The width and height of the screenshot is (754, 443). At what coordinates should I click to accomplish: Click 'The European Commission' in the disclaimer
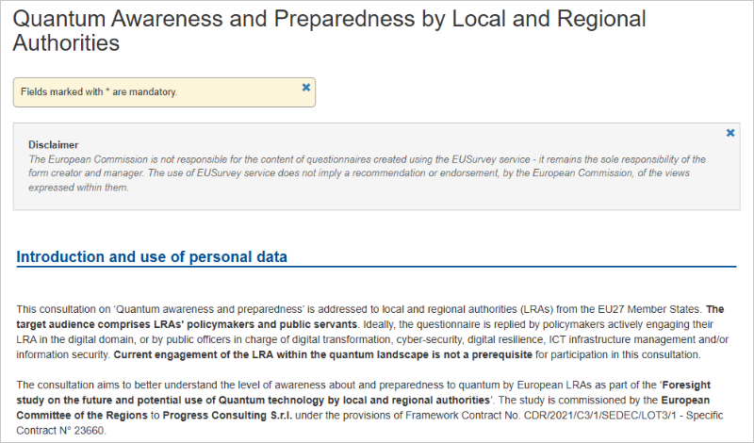pos(83,158)
